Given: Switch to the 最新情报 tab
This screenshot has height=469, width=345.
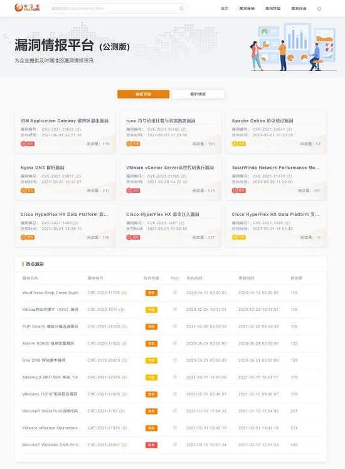Looking at the screenshot, I should [198, 94].
